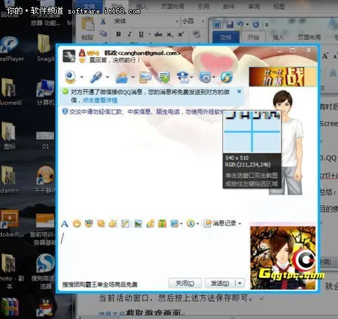Image resolution: width=338 pixels, height=319 pixels.
Task: Click the cut scissors icon in Word
Action: (103, 22)
